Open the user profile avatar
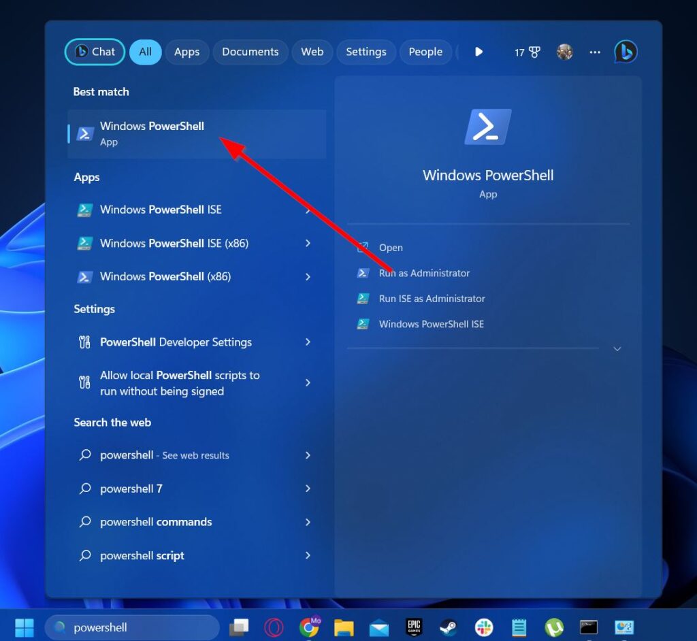Screen dimensions: 697x641 click(x=564, y=52)
